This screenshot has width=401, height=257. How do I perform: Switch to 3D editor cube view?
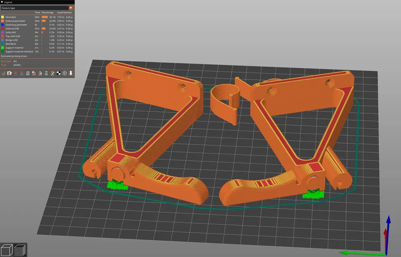[7, 250]
